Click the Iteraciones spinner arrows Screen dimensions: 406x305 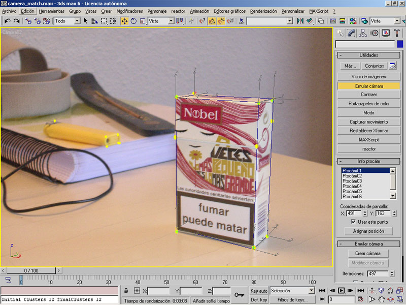click(392, 273)
